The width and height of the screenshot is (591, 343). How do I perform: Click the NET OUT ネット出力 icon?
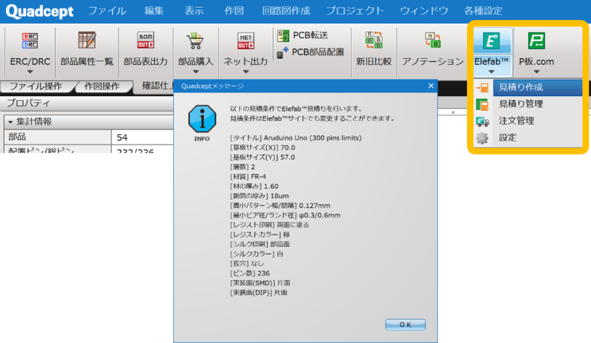pyautogui.click(x=245, y=41)
